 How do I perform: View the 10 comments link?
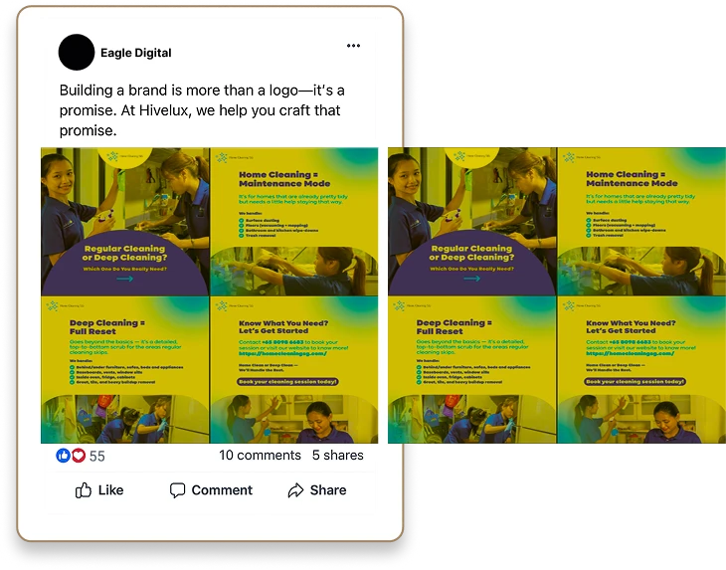click(x=260, y=456)
